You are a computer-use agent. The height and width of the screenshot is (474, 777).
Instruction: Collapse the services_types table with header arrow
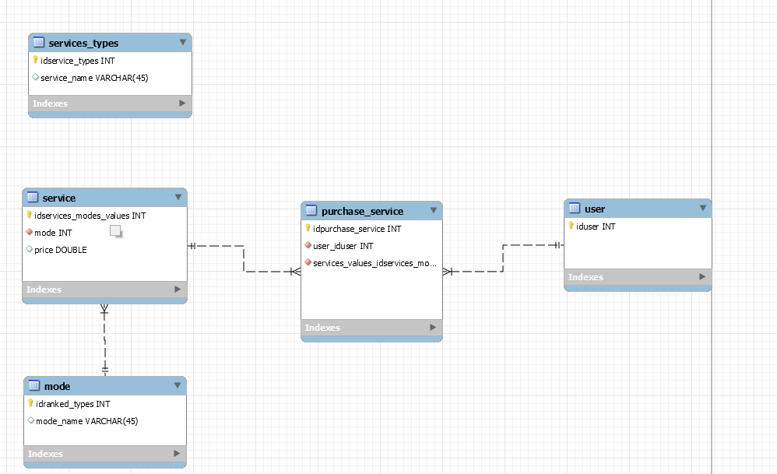click(183, 43)
